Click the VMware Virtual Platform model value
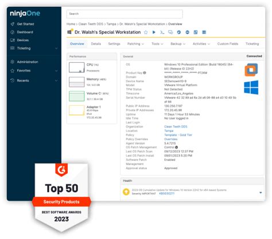This screenshot has height=239, width=272. [x=181, y=85]
